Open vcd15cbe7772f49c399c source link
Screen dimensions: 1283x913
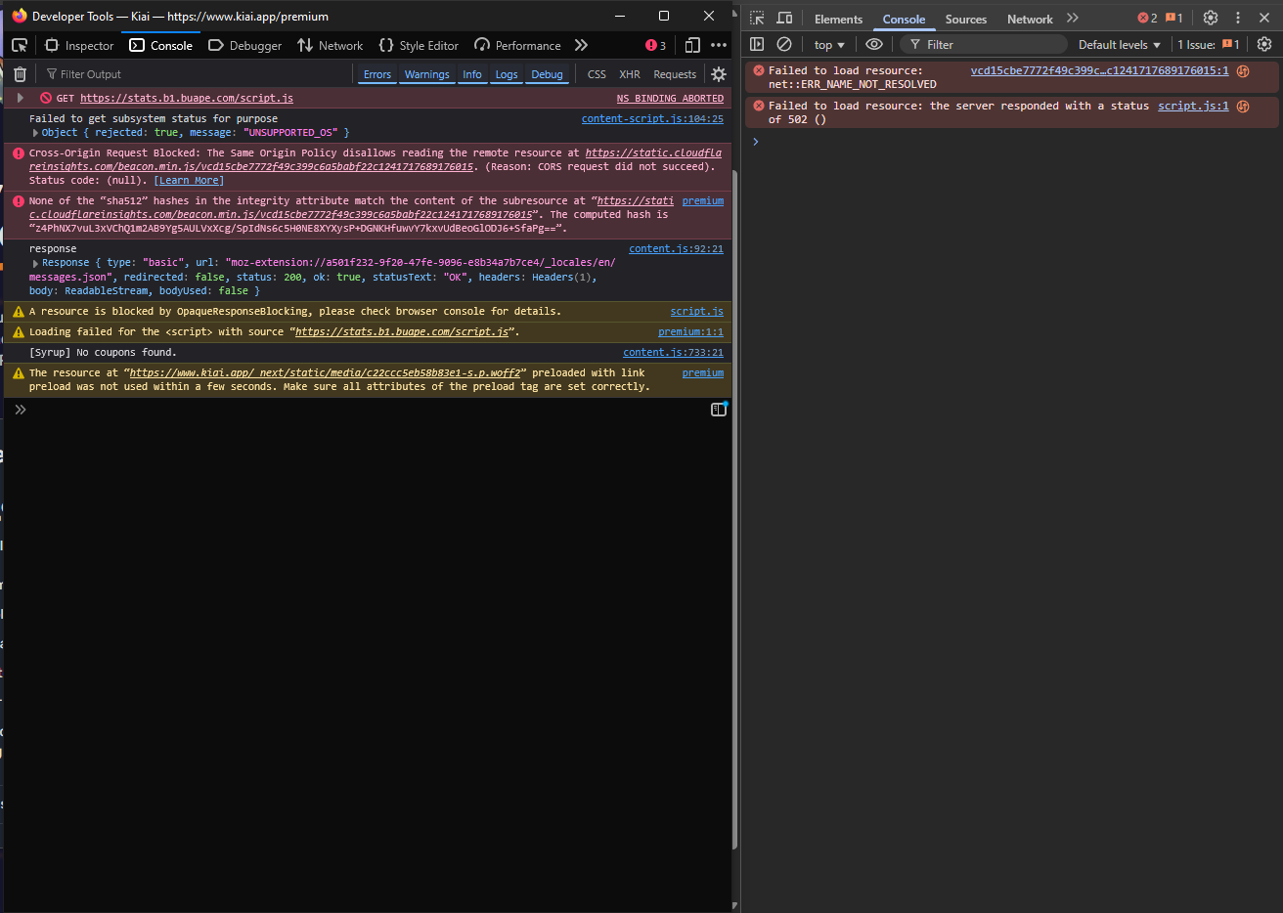[x=1100, y=70]
